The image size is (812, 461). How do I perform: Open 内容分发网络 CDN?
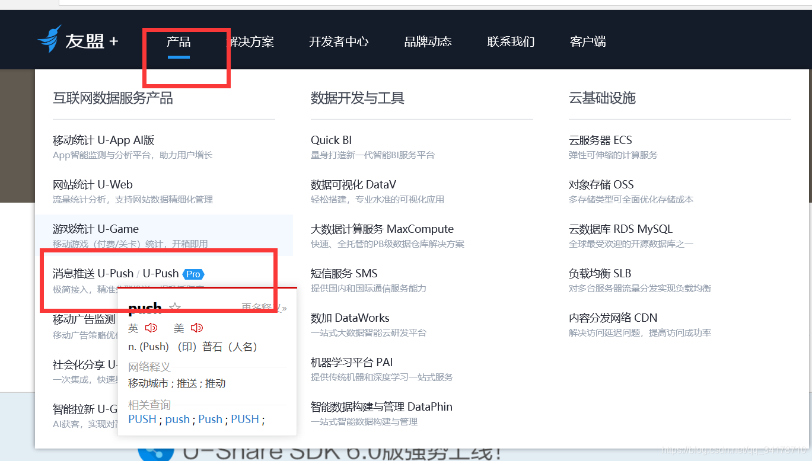click(613, 318)
